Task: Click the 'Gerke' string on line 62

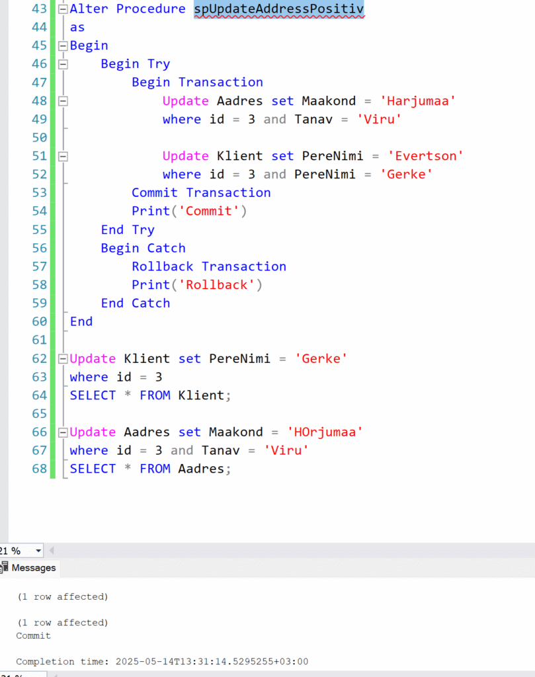Action: pos(321,359)
